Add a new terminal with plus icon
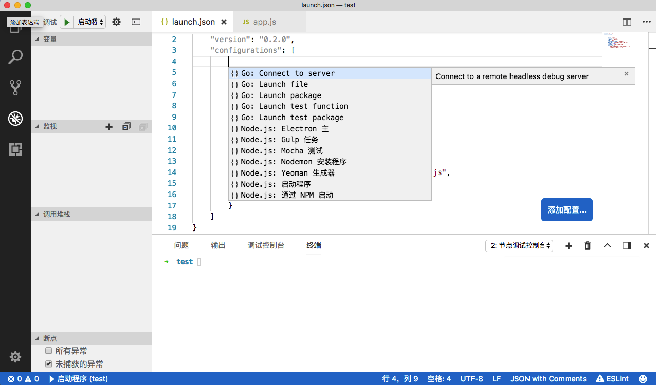 (569, 246)
